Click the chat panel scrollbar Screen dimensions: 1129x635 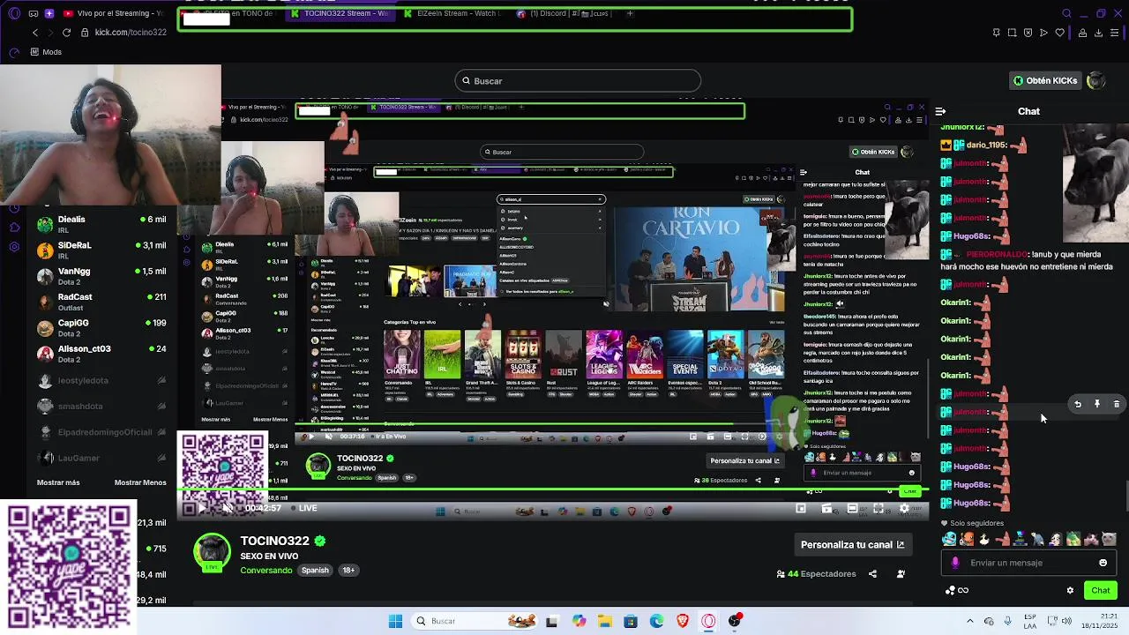point(1125,495)
